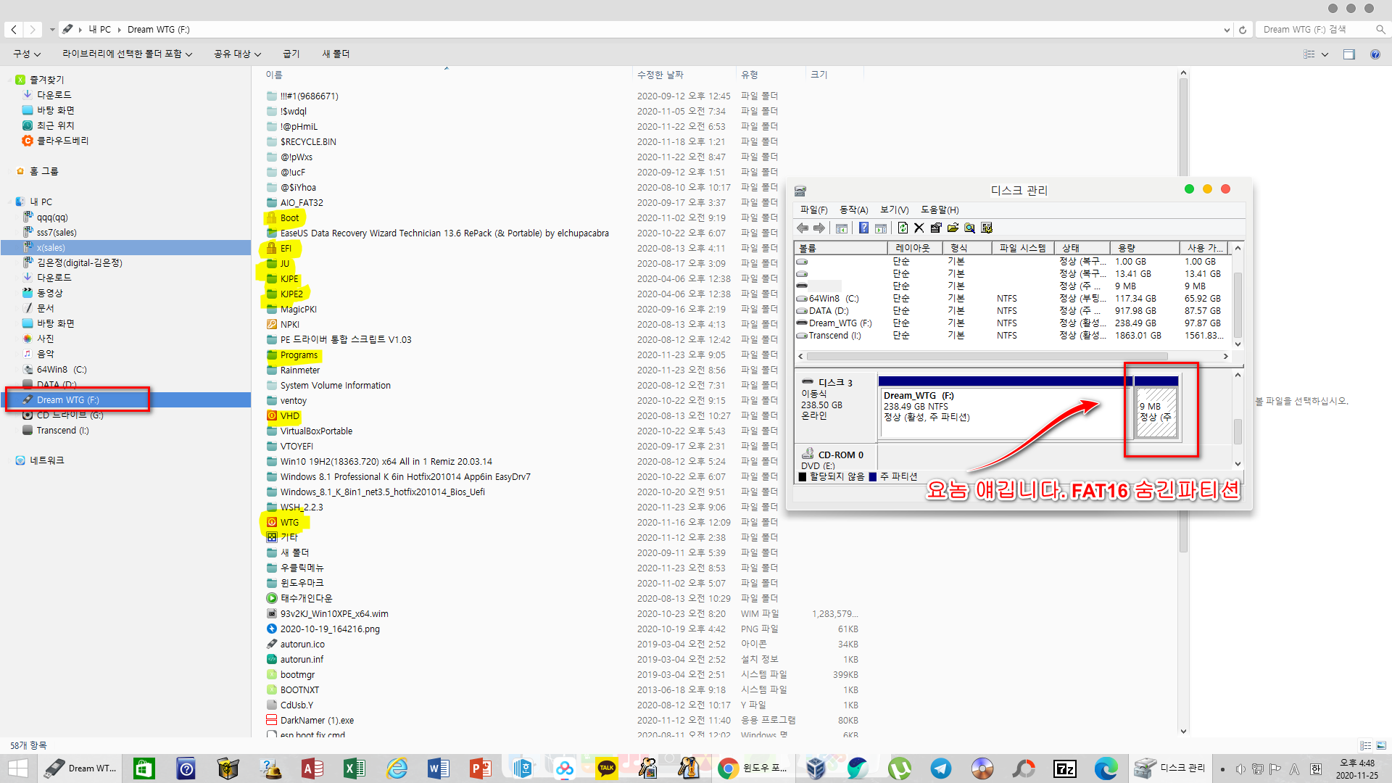The height and width of the screenshot is (783, 1392).
Task: Open the 동작(A) menu in Disk Management
Action: point(853,210)
